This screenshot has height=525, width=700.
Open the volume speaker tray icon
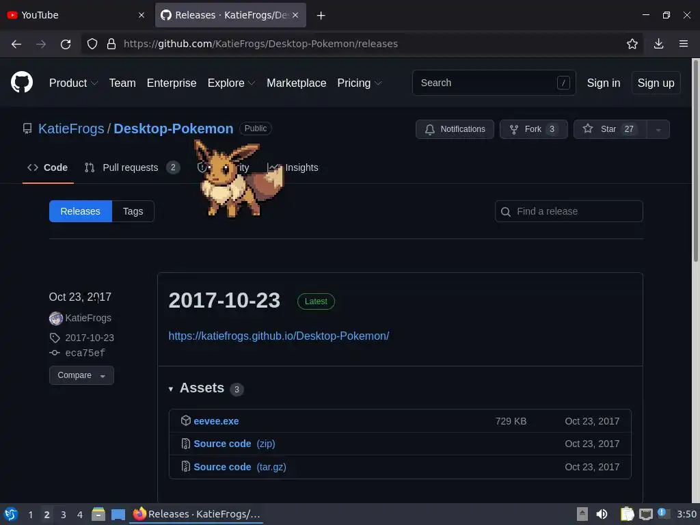click(x=602, y=514)
